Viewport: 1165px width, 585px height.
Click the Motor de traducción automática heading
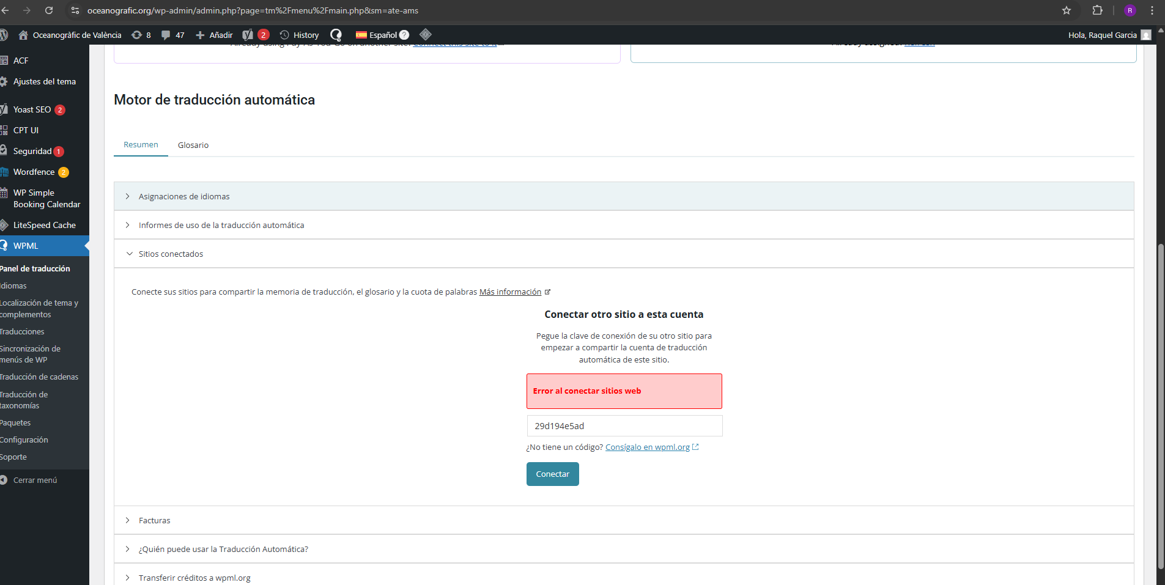click(x=214, y=100)
